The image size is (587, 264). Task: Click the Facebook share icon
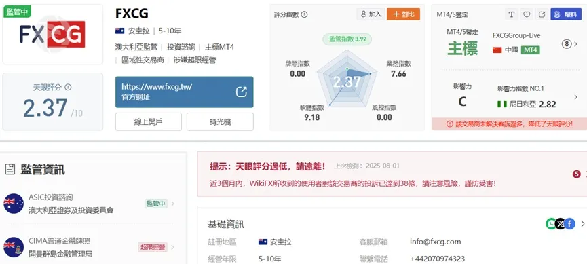click(x=569, y=224)
